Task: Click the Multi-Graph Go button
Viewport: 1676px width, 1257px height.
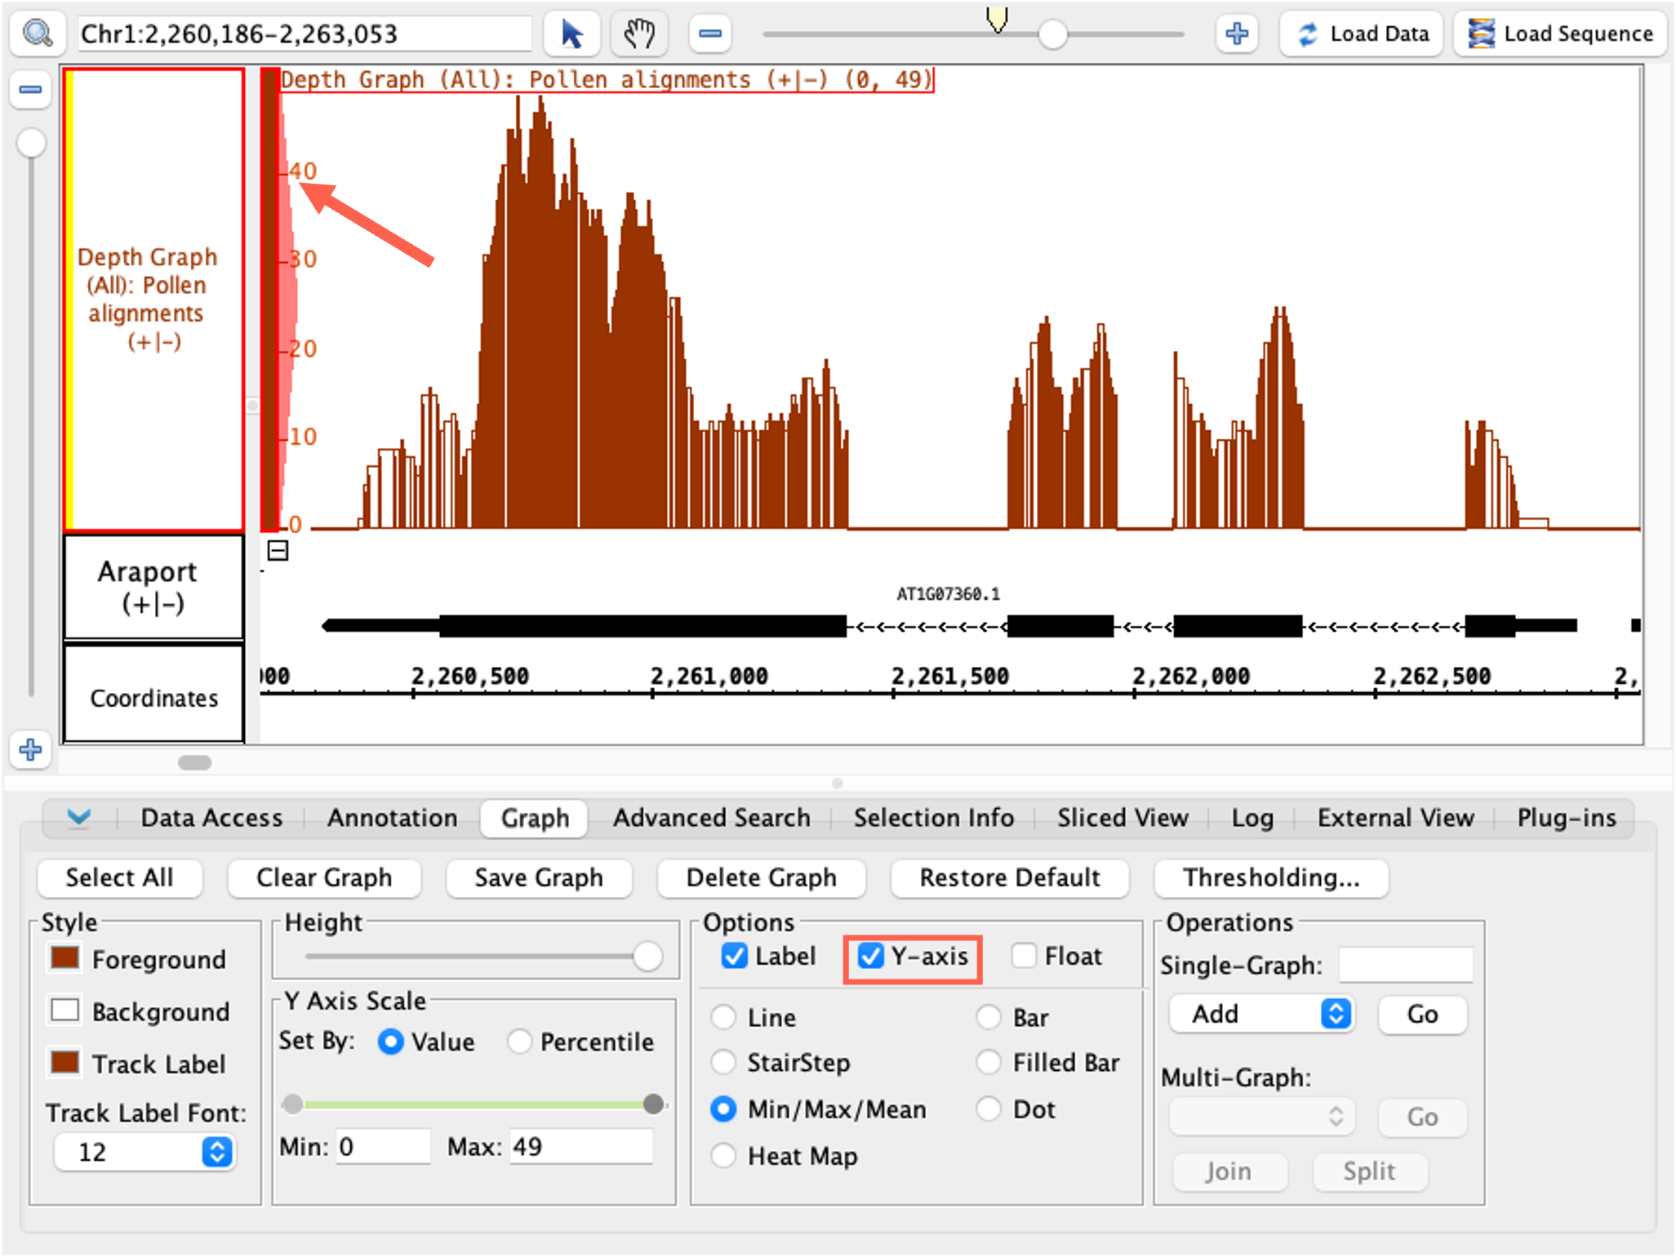Action: coord(1422,1117)
